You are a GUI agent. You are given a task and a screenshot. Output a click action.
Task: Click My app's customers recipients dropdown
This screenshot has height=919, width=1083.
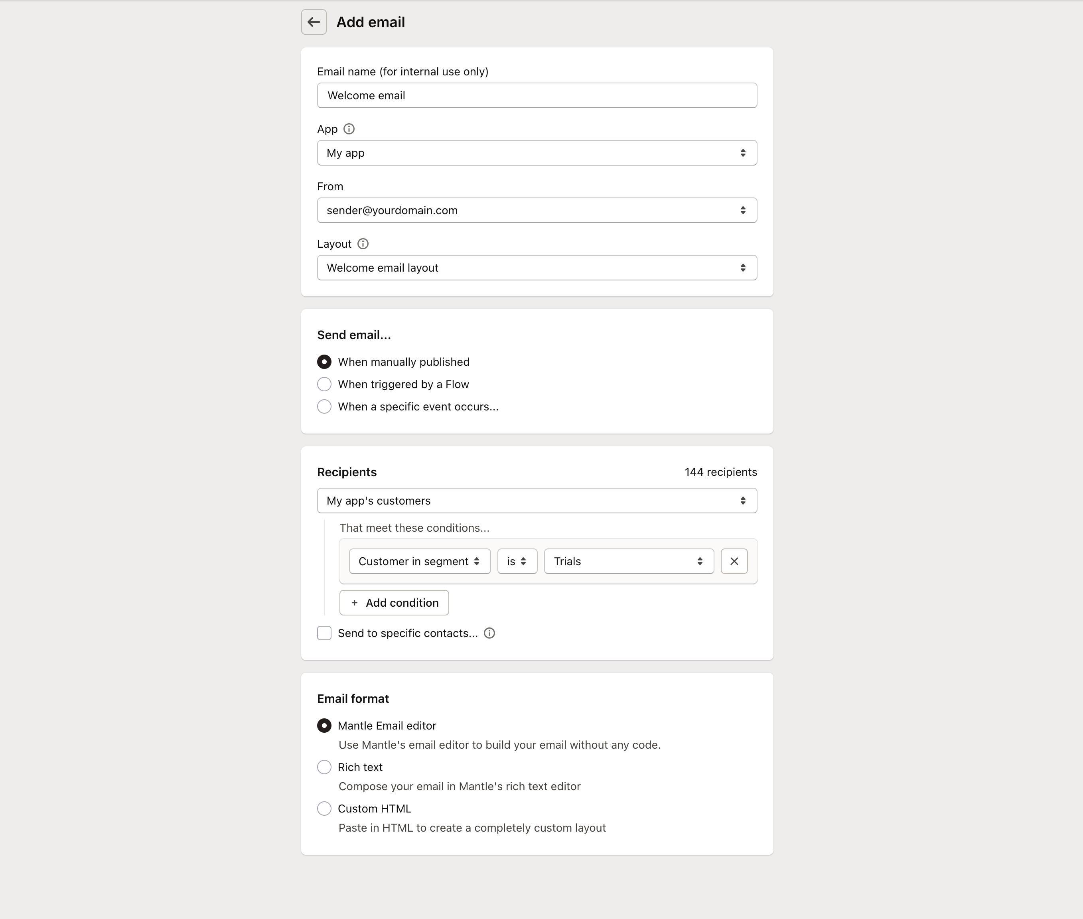(537, 500)
